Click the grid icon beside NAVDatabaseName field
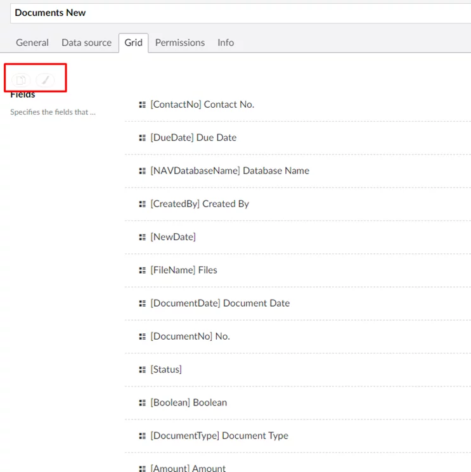The image size is (471, 472). click(143, 171)
